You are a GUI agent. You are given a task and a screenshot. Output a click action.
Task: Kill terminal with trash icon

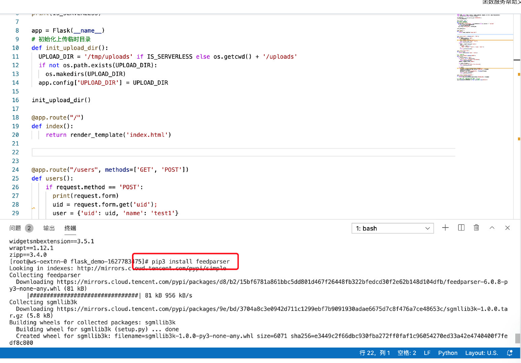coord(476,228)
